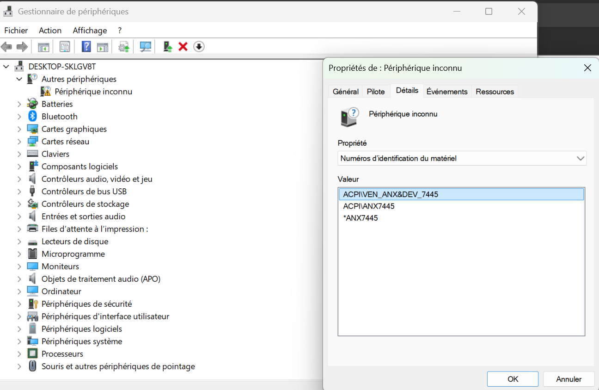Expand the Processeurs tree node

(19, 354)
